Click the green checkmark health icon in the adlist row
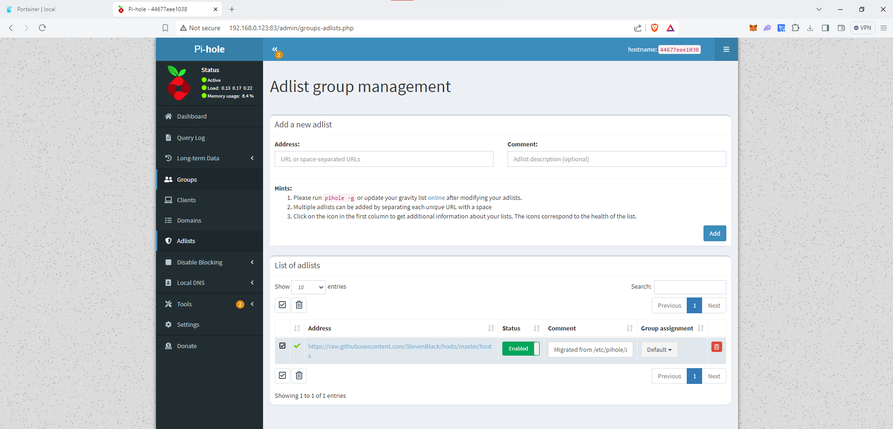Screen dimensions: 893x429 pos(297,346)
